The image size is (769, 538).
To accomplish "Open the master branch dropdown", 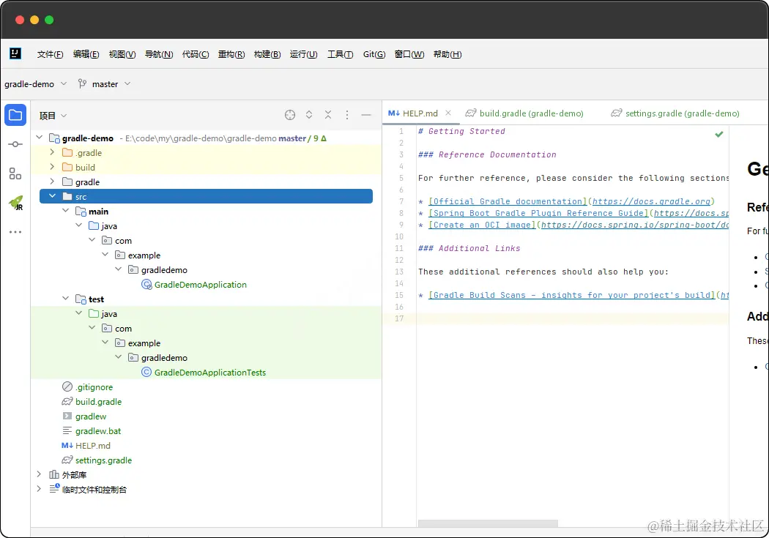I will coord(111,83).
